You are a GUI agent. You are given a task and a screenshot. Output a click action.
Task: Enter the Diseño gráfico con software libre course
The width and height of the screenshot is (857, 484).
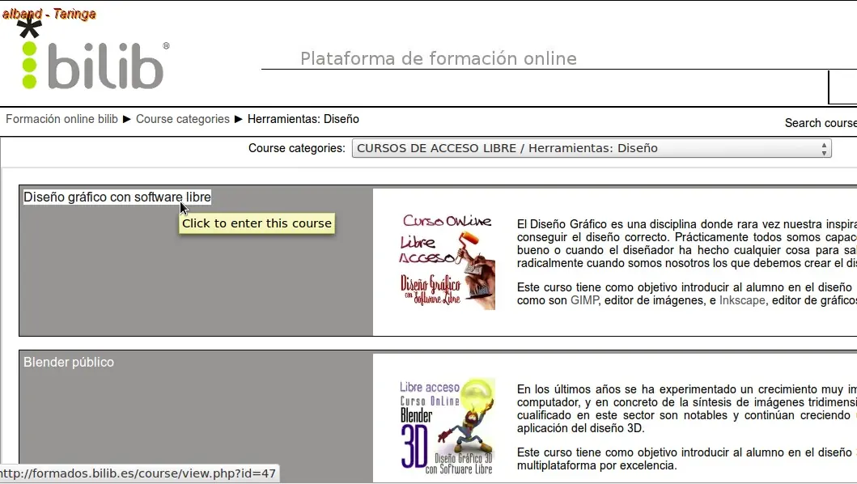(117, 197)
